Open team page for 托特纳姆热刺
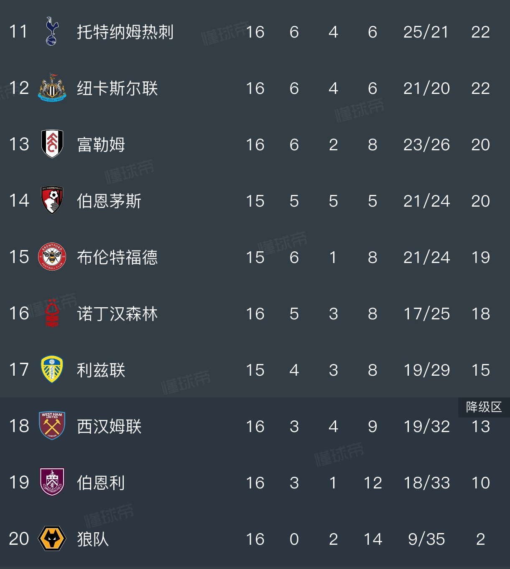 pyautogui.click(x=125, y=32)
